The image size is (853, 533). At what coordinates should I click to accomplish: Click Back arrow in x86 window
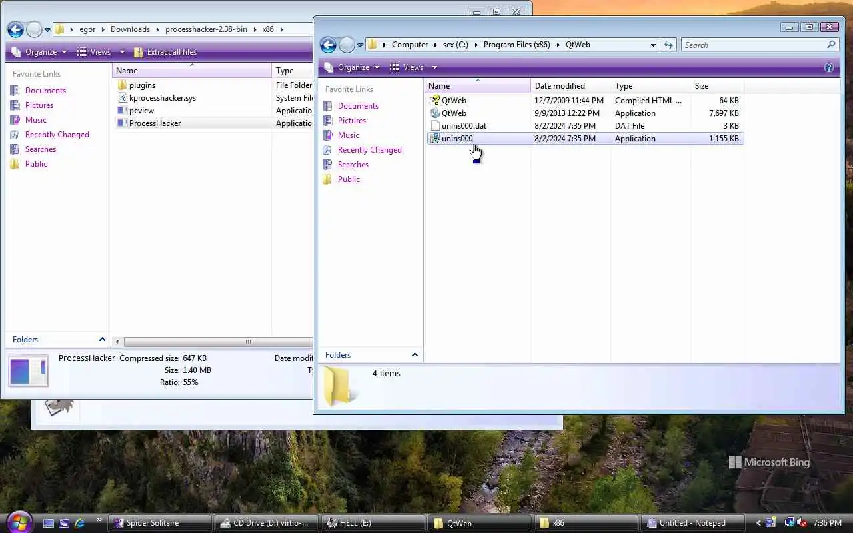click(x=15, y=29)
